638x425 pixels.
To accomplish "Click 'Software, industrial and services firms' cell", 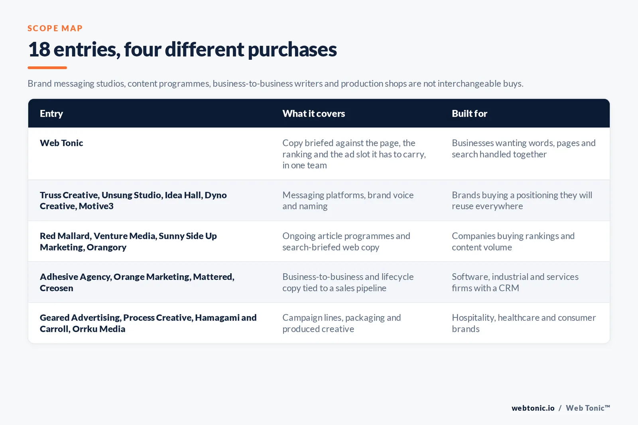I will click(x=515, y=282).
